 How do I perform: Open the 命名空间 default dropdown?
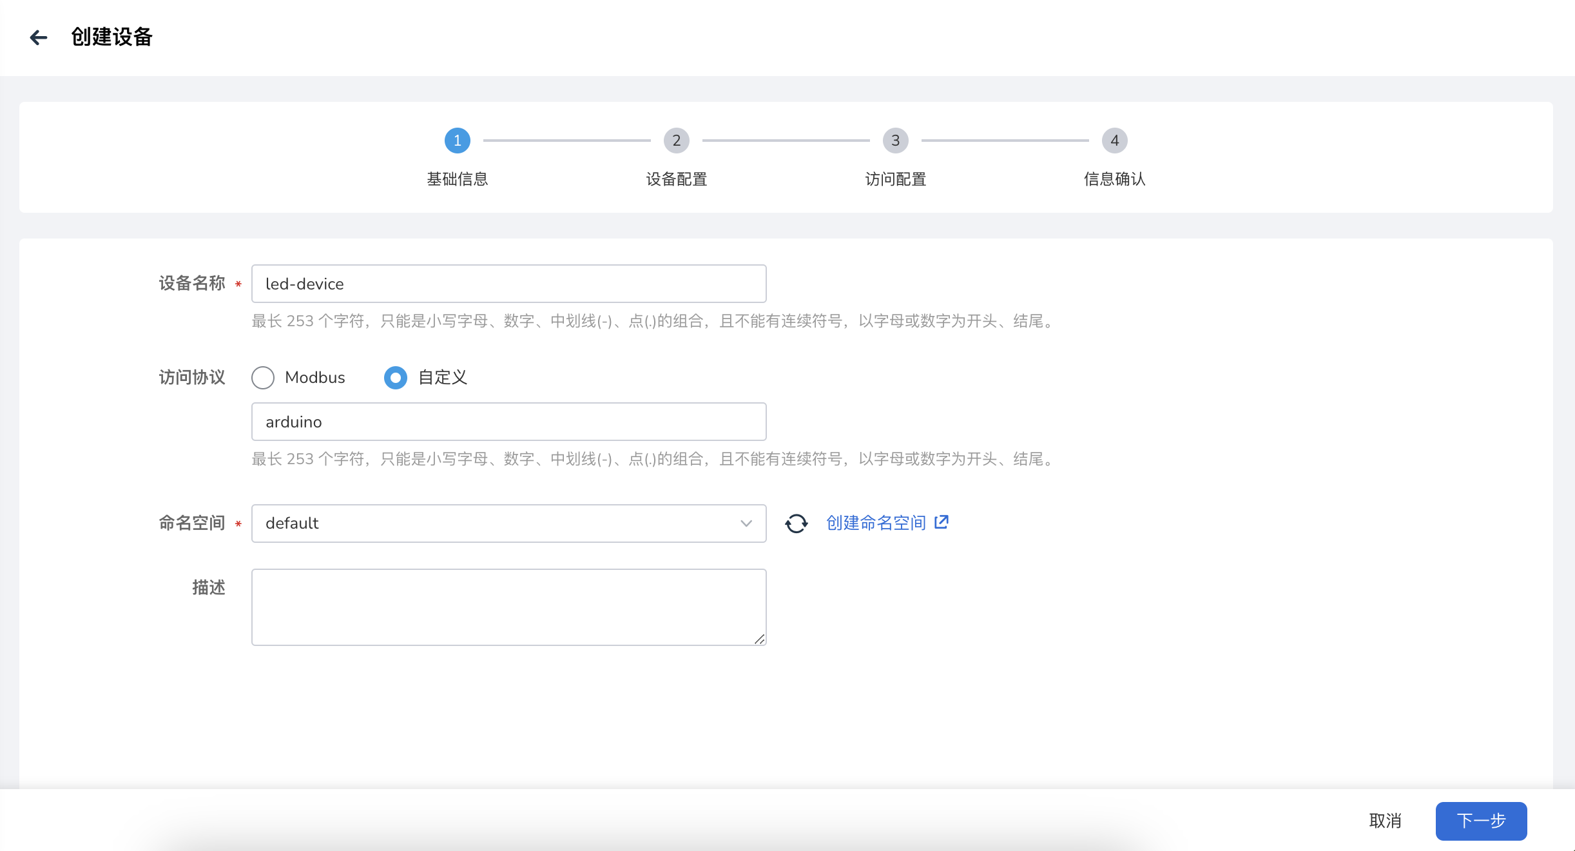tap(496, 523)
